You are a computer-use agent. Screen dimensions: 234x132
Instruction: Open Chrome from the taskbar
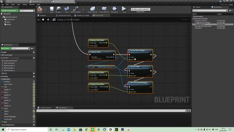86,129
